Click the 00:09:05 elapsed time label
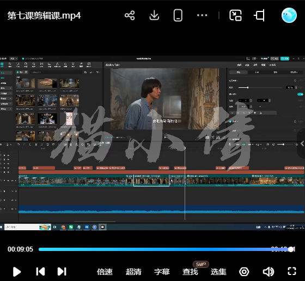The image size is (305, 281). click(20, 249)
